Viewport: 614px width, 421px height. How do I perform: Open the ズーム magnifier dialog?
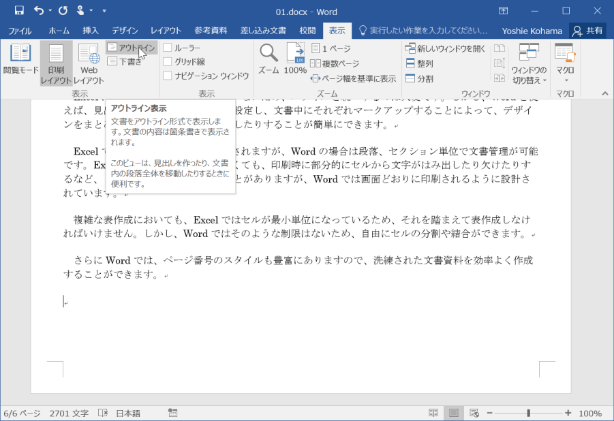click(x=268, y=59)
